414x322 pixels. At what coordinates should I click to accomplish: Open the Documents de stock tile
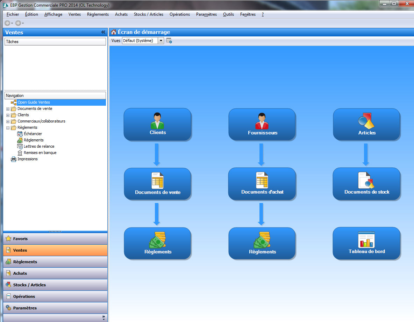(x=367, y=184)
